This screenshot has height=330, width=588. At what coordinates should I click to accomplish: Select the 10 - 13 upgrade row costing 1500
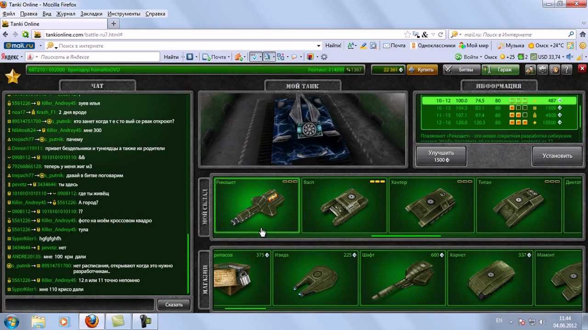[498, 108]
